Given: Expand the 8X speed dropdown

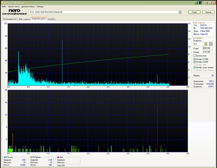Looking at the screenshot, I should pyautogui.click(x=206, y=44).
